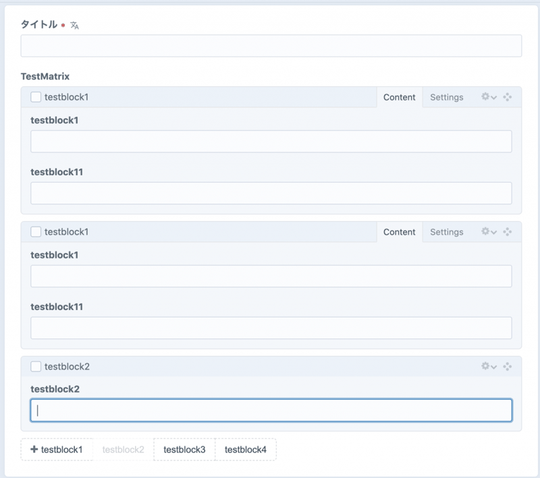
Task: Open the gear actions menu on first testblock1 block
Action: pos(489,97)
